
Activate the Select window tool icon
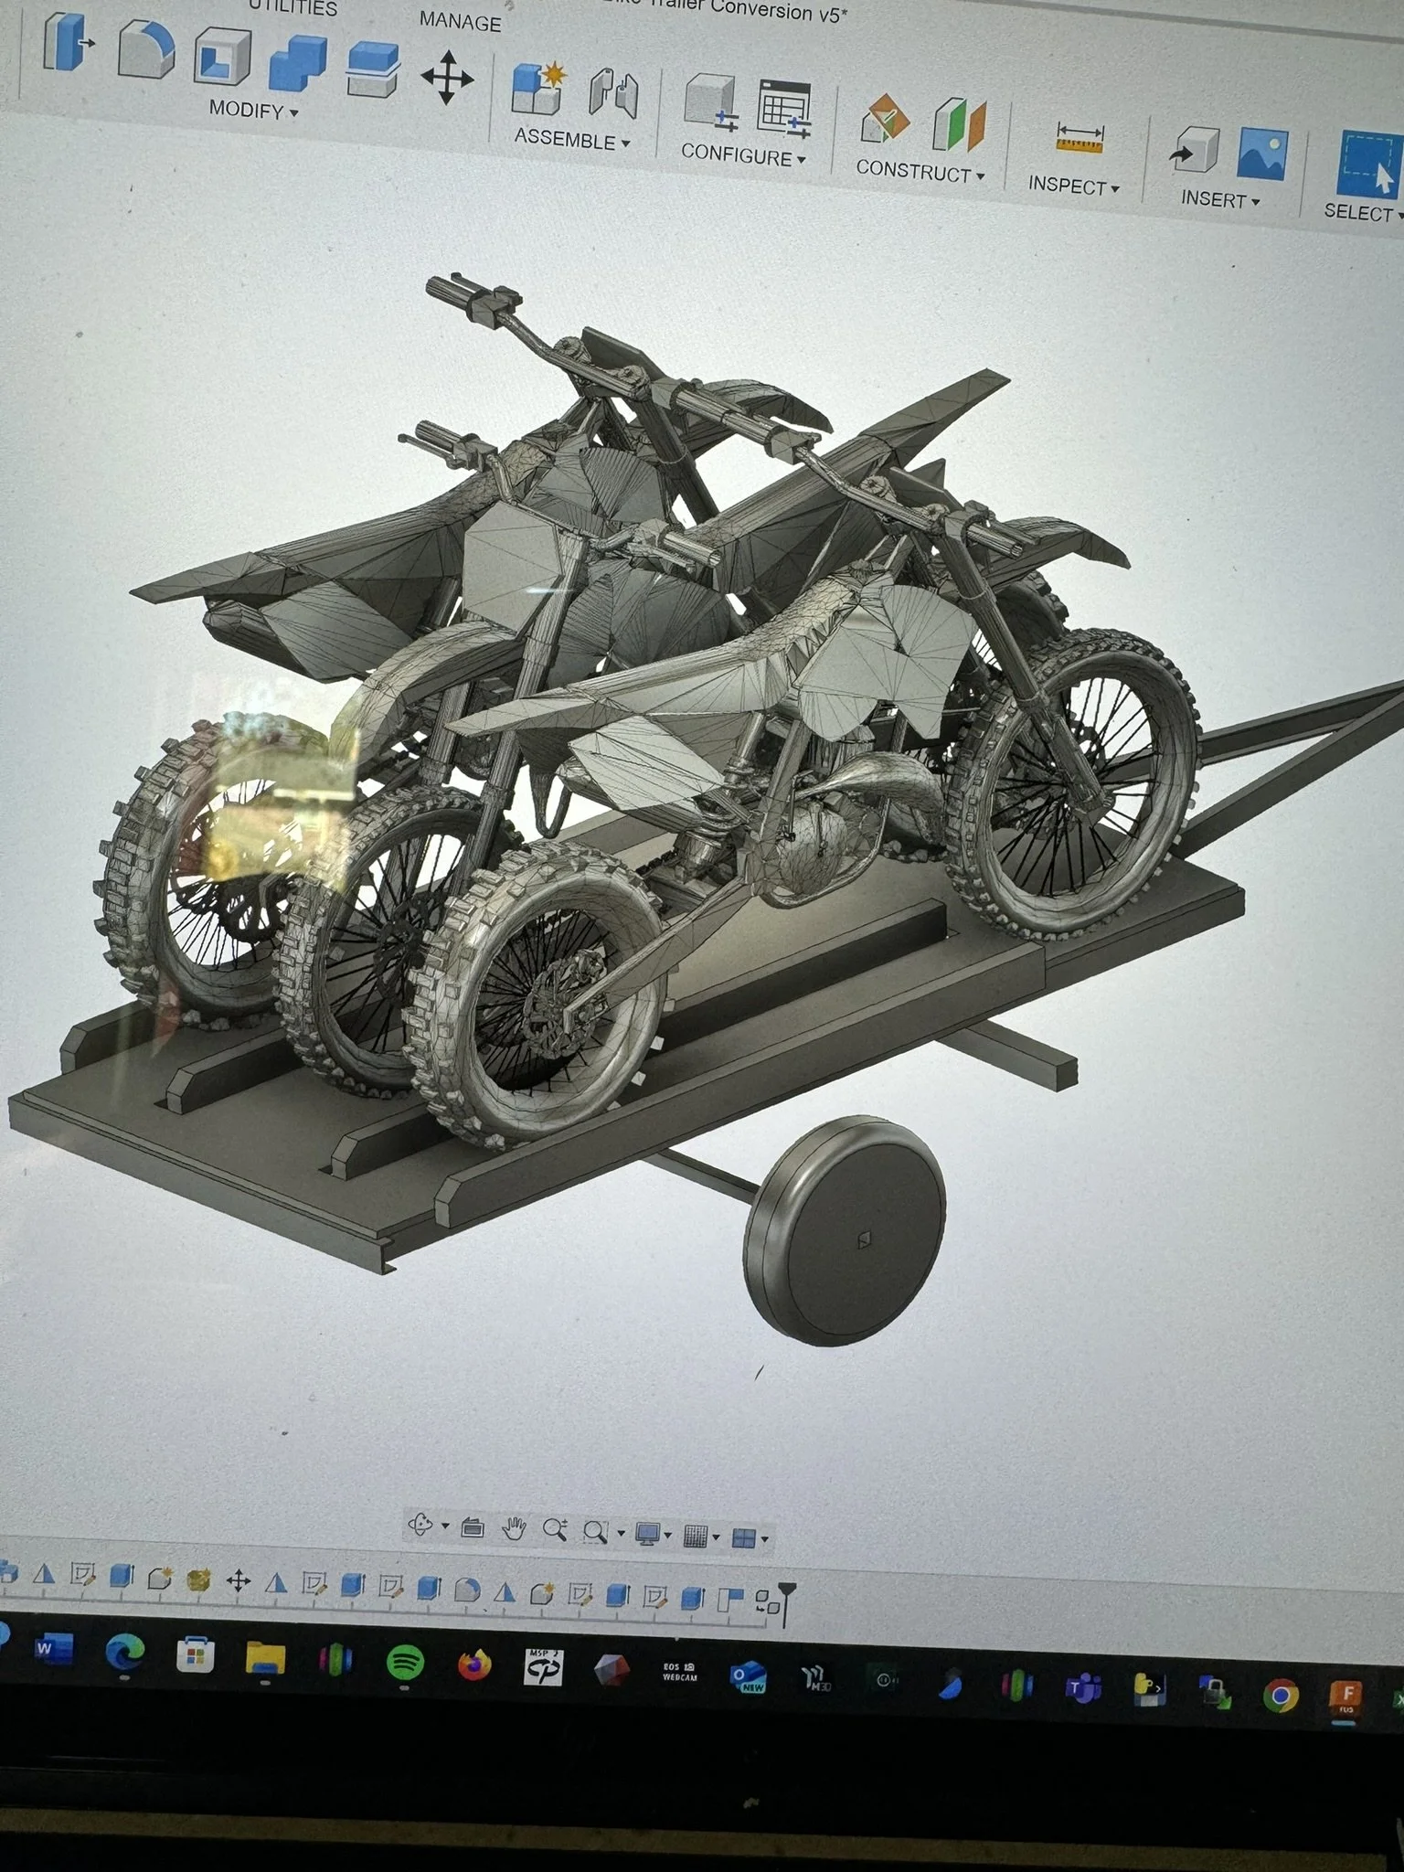[1369, 165]
